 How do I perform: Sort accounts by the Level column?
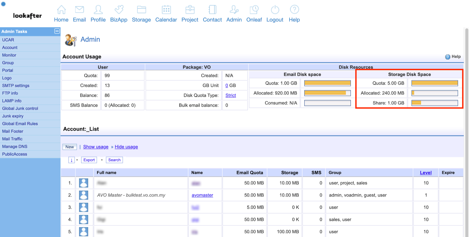(426, 173)
